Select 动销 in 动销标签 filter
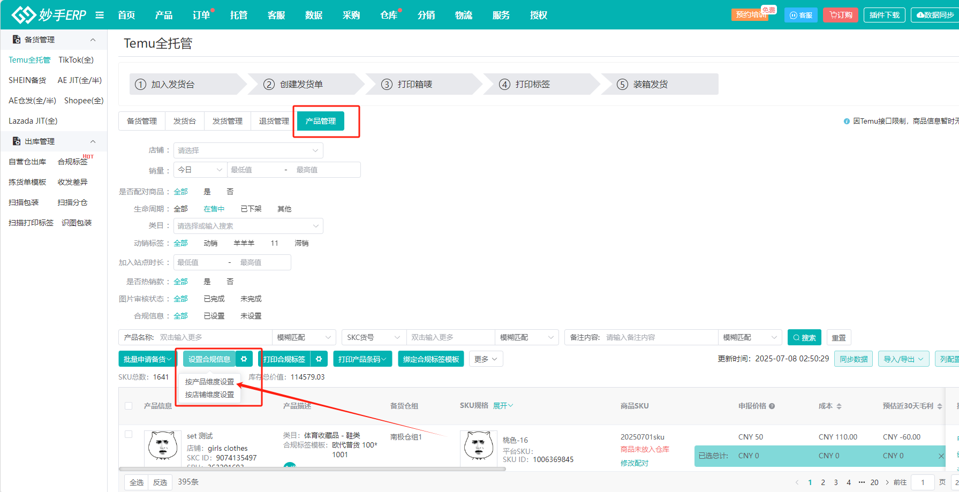959x492 pixels. point(210,243)
